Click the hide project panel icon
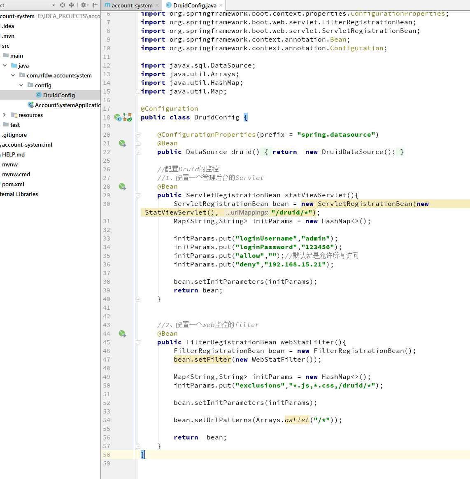 [x=95, y=5]
